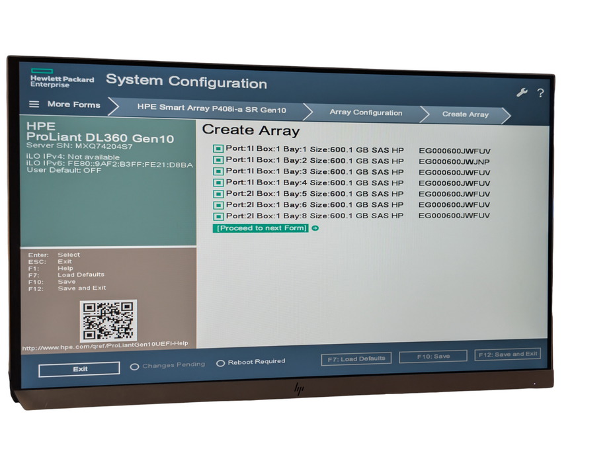Viewport: 615px width, 463px height.
Task: Click F12: Save and Exit hint in sidebar
Action: pos(67,288)
